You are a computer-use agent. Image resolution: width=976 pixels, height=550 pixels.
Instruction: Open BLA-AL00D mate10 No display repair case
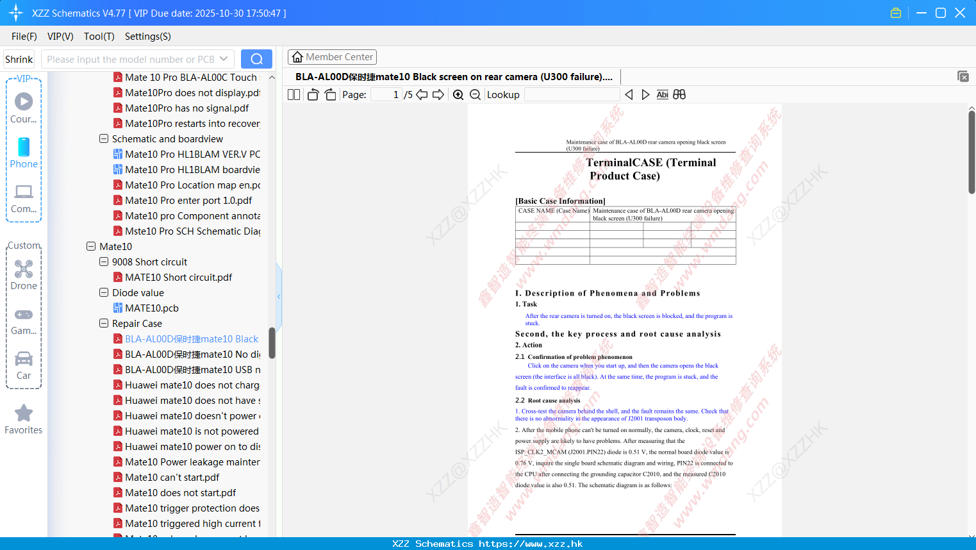point(192,354)
